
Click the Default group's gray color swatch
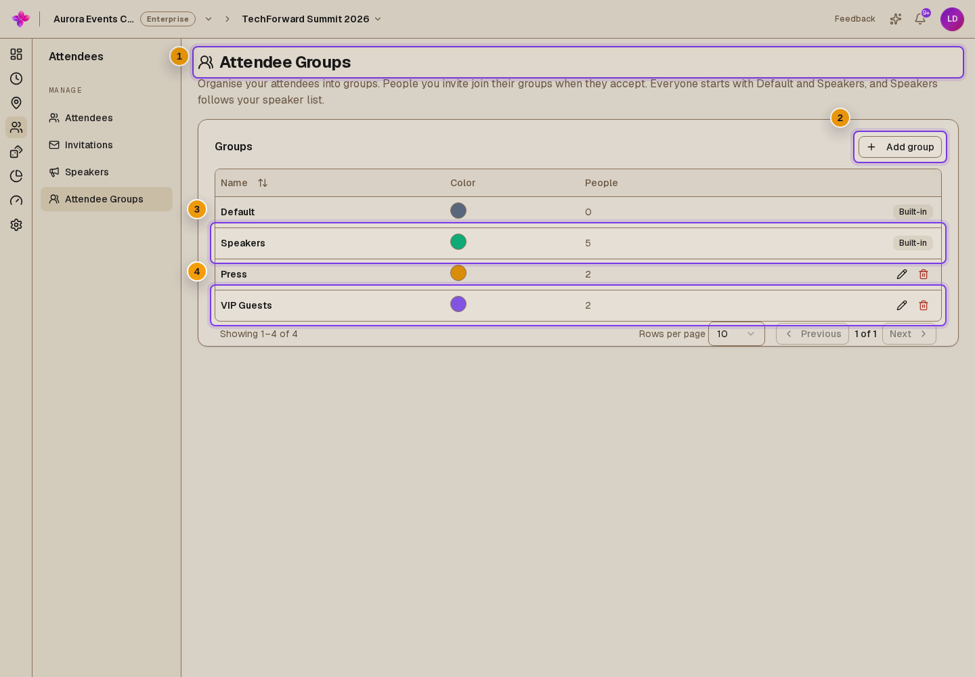tap(458, 211)
